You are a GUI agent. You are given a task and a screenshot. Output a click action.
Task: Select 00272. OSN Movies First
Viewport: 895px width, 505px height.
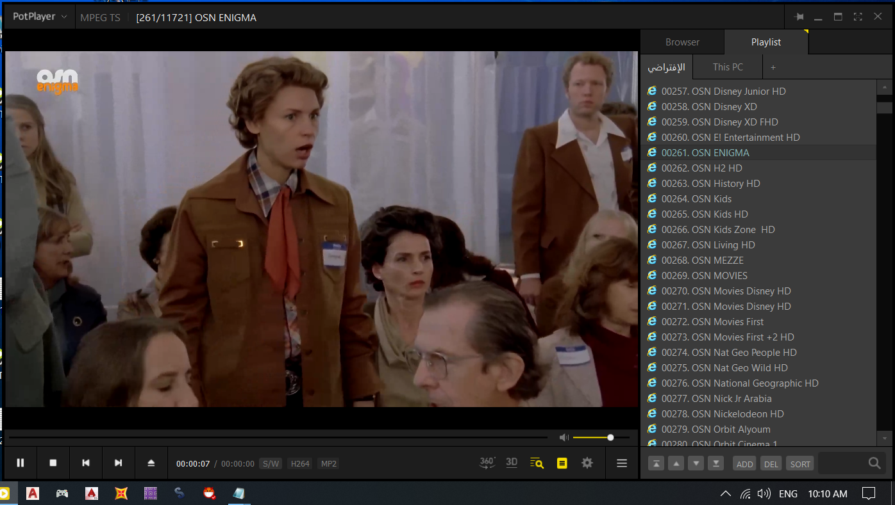[x=758, y=321]
